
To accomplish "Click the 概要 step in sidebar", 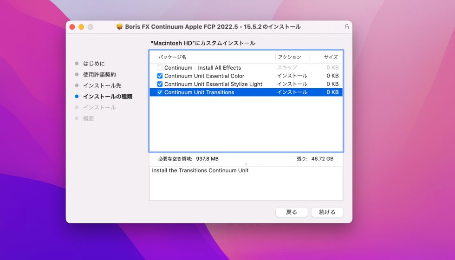I will tap(89, 118).
